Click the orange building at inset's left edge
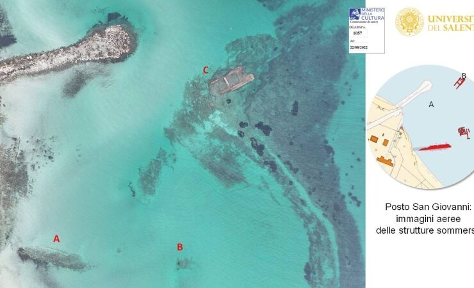 [373, 138]
